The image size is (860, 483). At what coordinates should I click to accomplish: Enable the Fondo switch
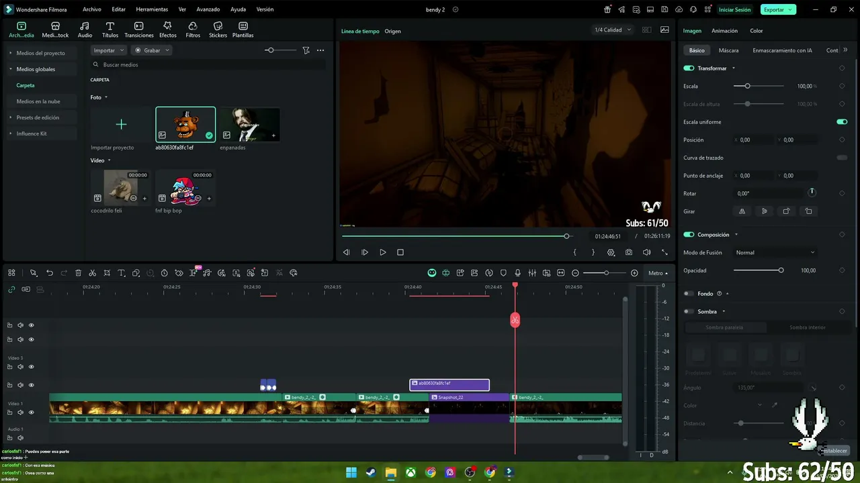(x=689, y=294)
